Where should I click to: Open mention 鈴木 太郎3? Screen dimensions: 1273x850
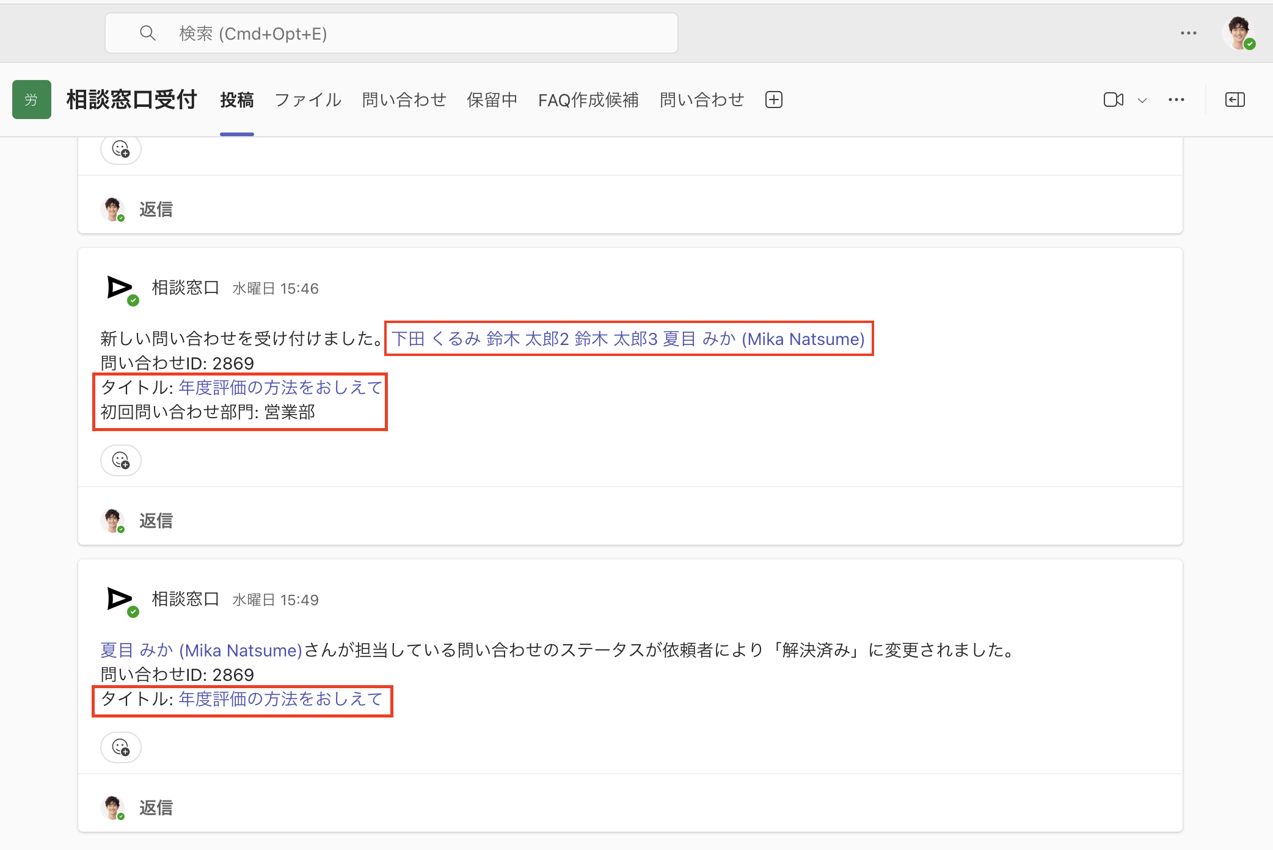coord(616,339)
